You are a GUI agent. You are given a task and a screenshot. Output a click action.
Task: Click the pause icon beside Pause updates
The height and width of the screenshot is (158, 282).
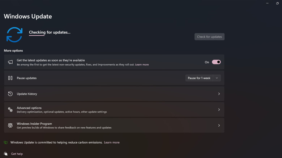click(x=10, y=78)
